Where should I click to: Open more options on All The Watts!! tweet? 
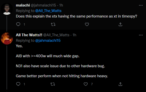pyautogui.click(x=141, y=35)
